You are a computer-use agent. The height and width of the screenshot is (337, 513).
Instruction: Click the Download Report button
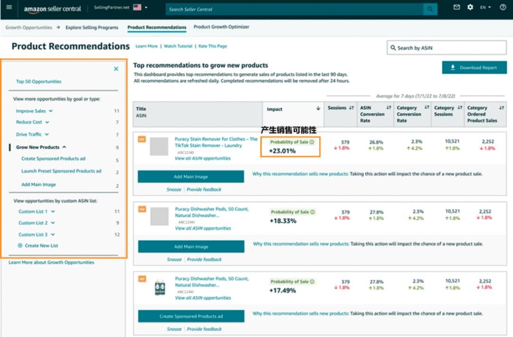click(475, 67)
